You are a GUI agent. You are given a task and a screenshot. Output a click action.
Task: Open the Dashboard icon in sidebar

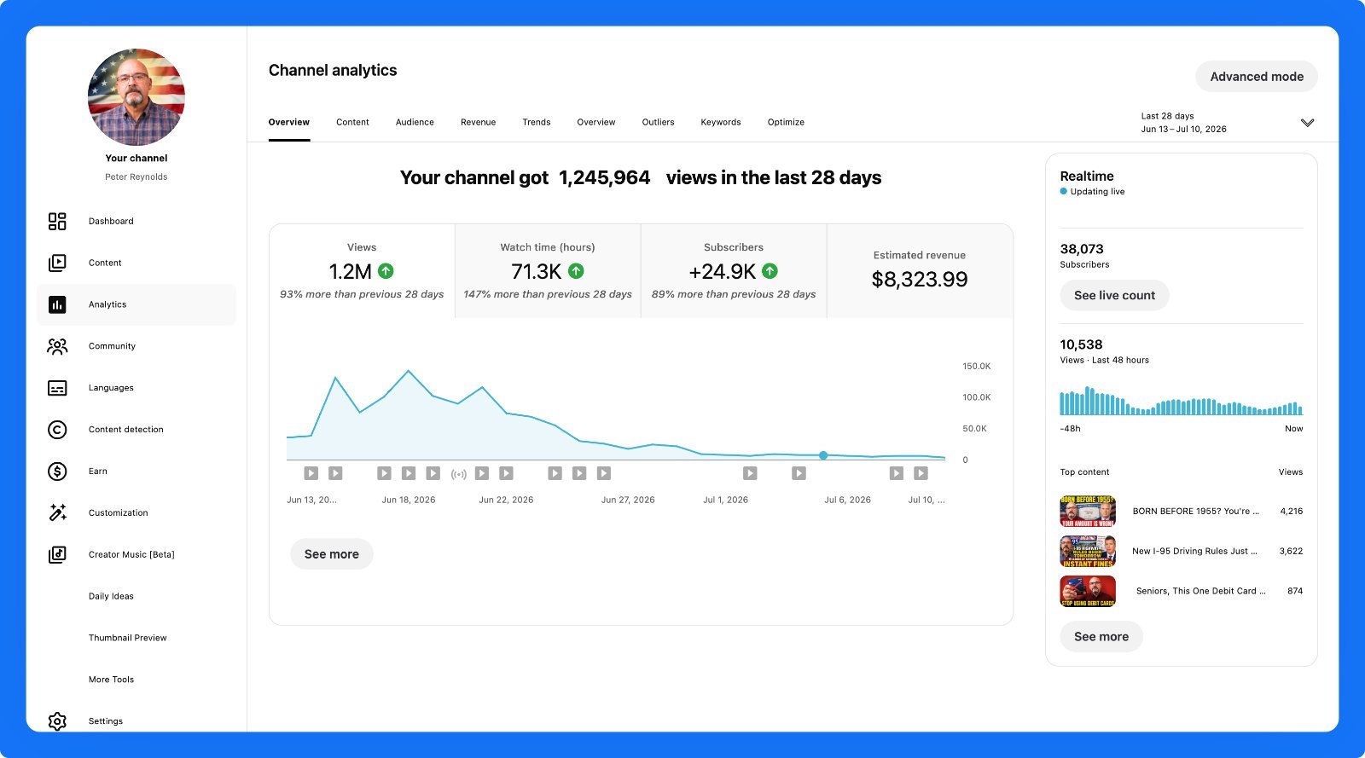click(57, 222)
